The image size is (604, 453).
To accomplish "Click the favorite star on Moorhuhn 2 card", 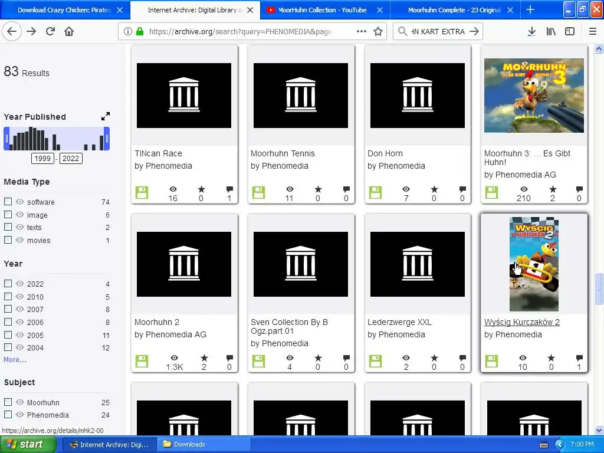I will [204, 358].
